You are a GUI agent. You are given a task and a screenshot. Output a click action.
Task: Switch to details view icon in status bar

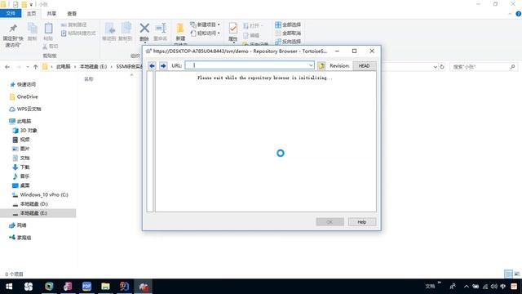tap(508, 274)
